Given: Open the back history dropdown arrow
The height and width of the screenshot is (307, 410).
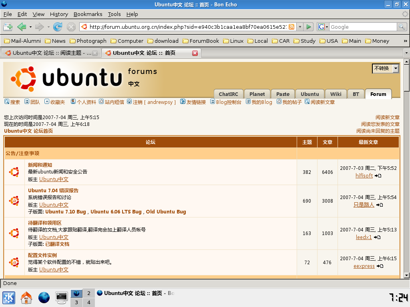Looking at the screenshot, I should (30, 27).
